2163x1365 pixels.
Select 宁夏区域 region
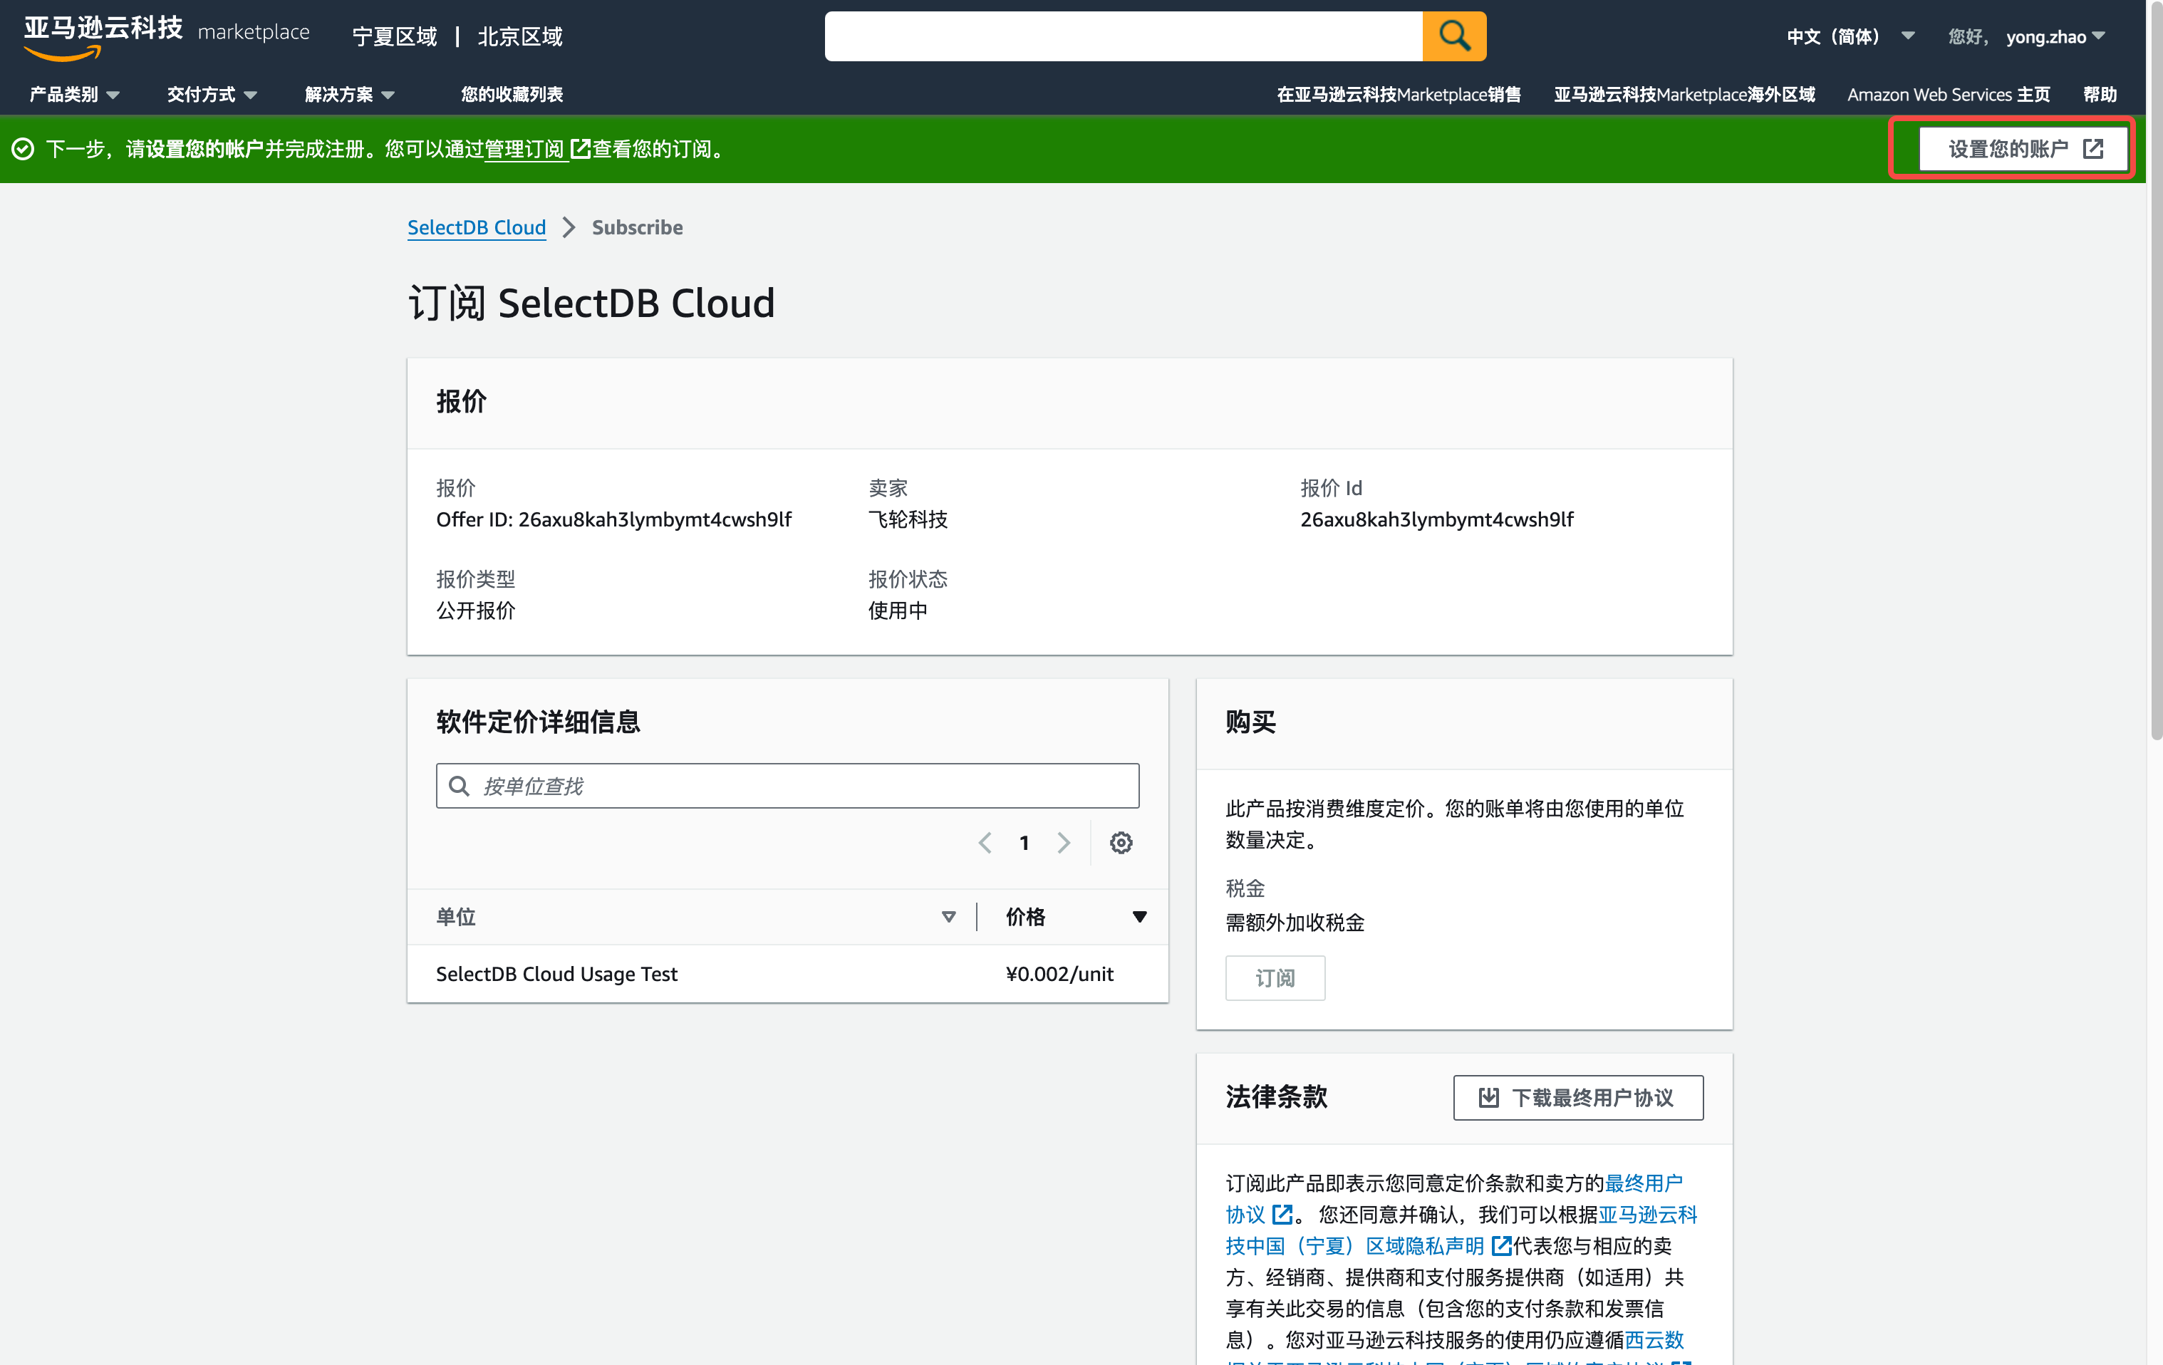[394, 36]
